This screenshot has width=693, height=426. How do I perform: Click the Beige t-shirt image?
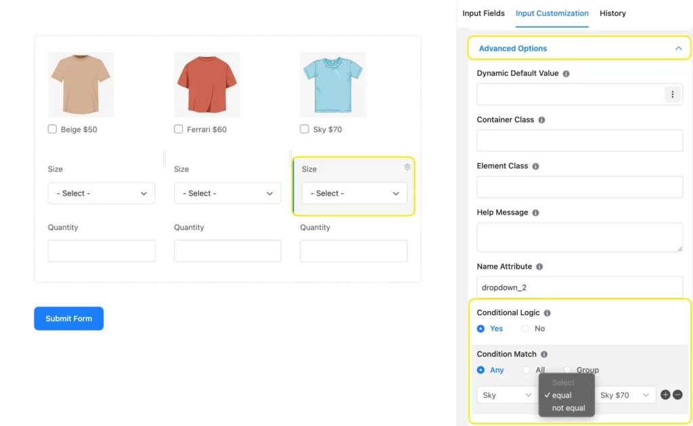pos(81,85)
